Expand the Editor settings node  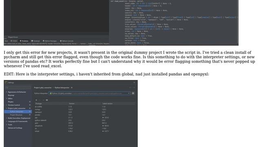pos(7,98)
